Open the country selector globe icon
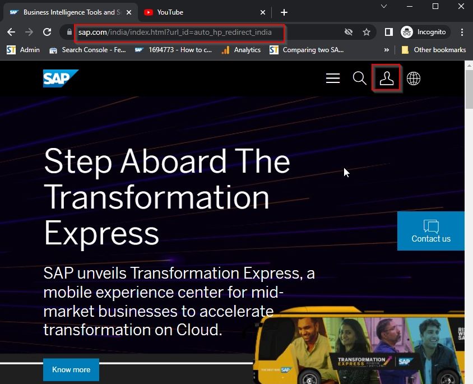This screenshot has width=473, height=384. [413, 78]
